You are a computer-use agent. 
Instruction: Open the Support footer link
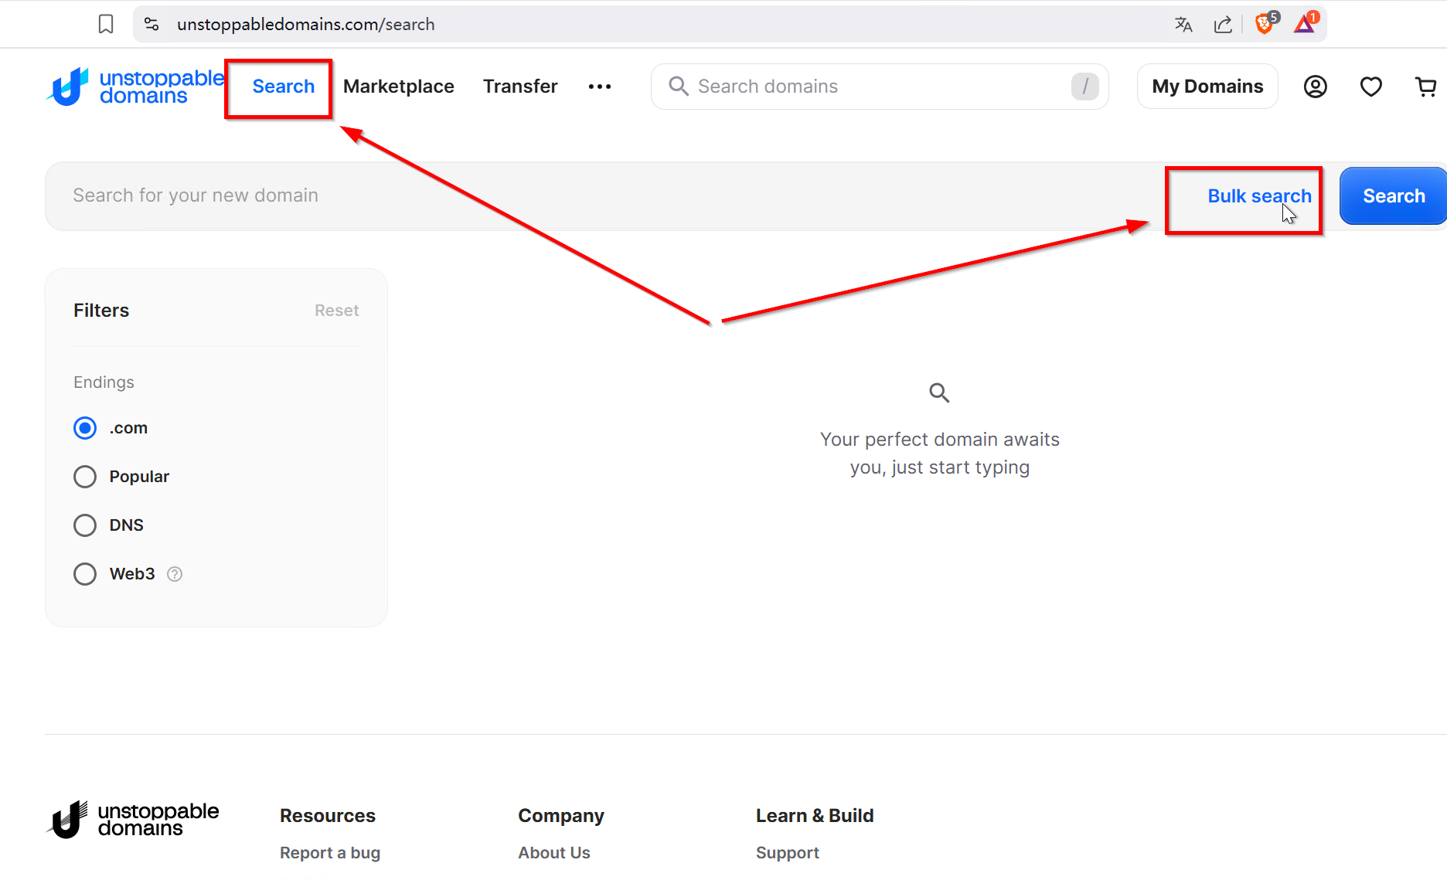click(x=788, y=853)
